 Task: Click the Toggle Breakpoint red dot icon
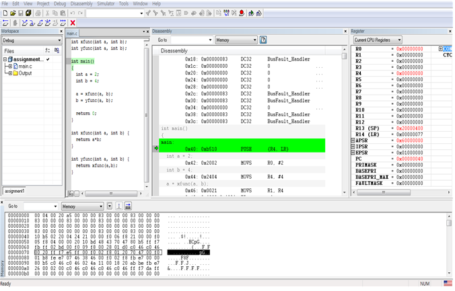click(x=242, y=13)
